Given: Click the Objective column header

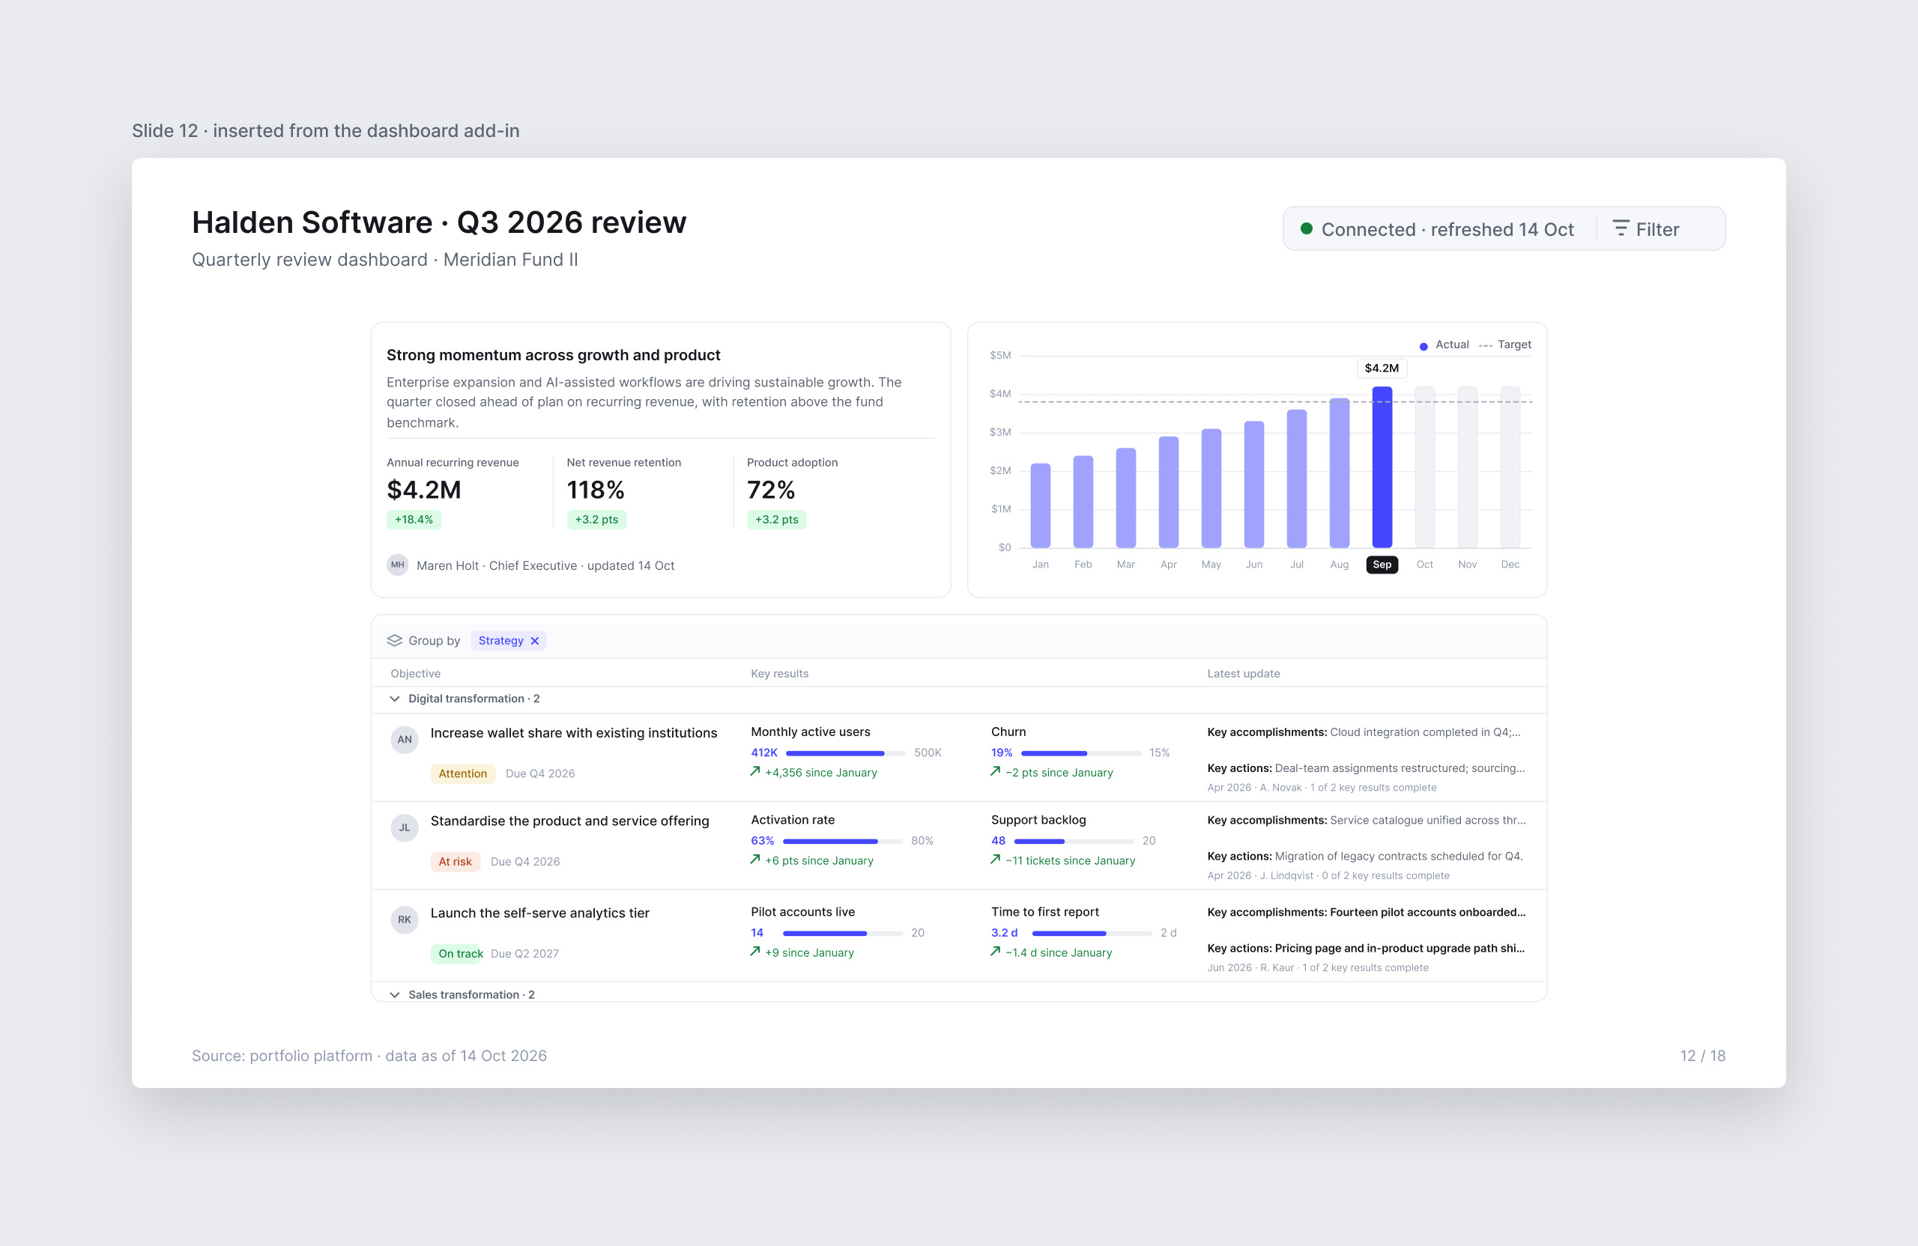Looking at the screenshot, I should (x=416, y=673).
